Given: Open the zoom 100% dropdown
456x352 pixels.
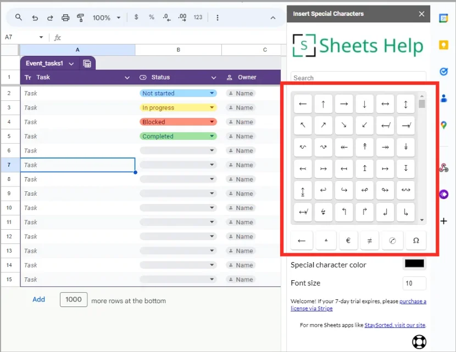Looking at the screenshot, I should (x=107, y=18).
